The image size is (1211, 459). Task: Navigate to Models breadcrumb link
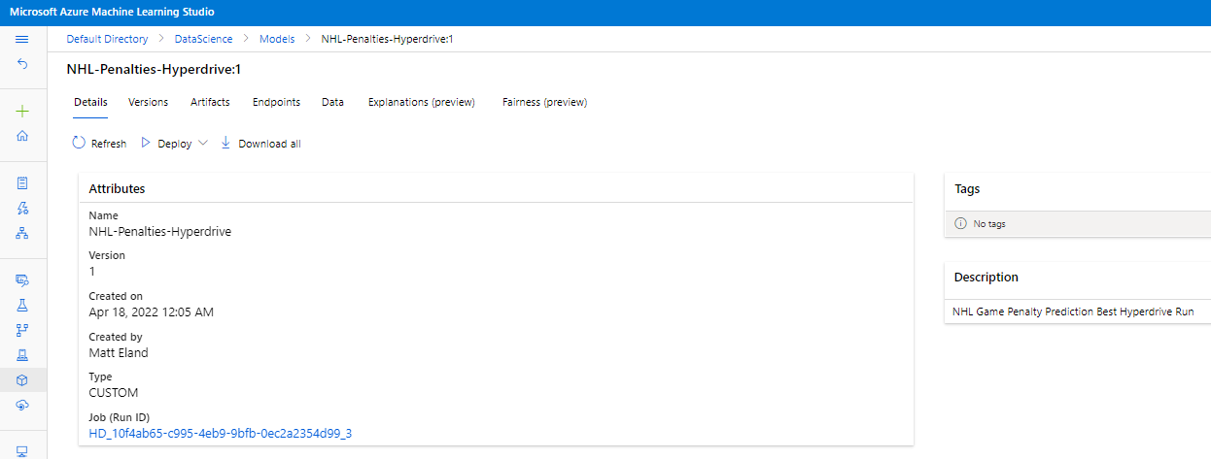pyautogui.click(x=277, y=39)
